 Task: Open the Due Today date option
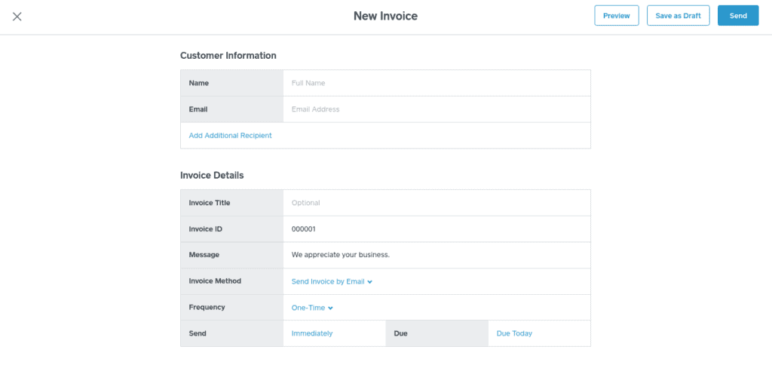click(x=514, y=333)
